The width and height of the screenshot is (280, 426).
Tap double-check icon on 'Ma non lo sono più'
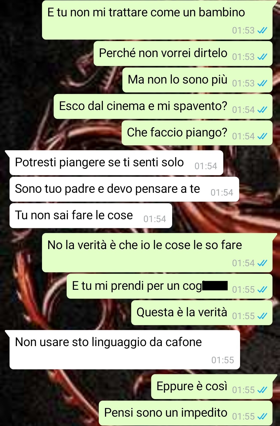coord(262,83)
